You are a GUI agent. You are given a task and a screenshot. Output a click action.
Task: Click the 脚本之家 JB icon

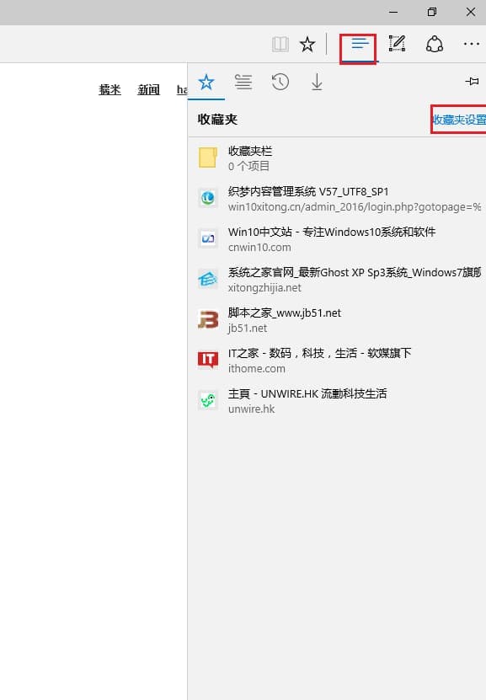tap(208, 319)
